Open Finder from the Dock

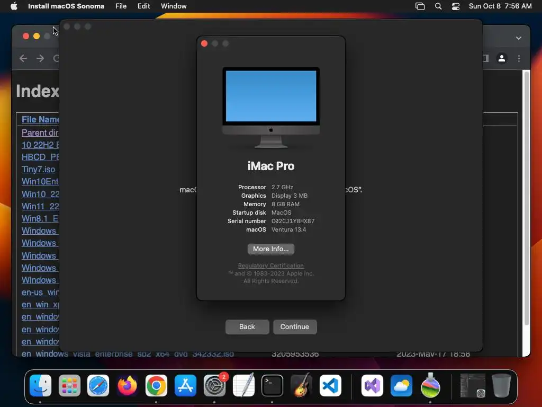click(40, 385)
